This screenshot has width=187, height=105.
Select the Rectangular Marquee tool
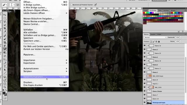(5, 18)
